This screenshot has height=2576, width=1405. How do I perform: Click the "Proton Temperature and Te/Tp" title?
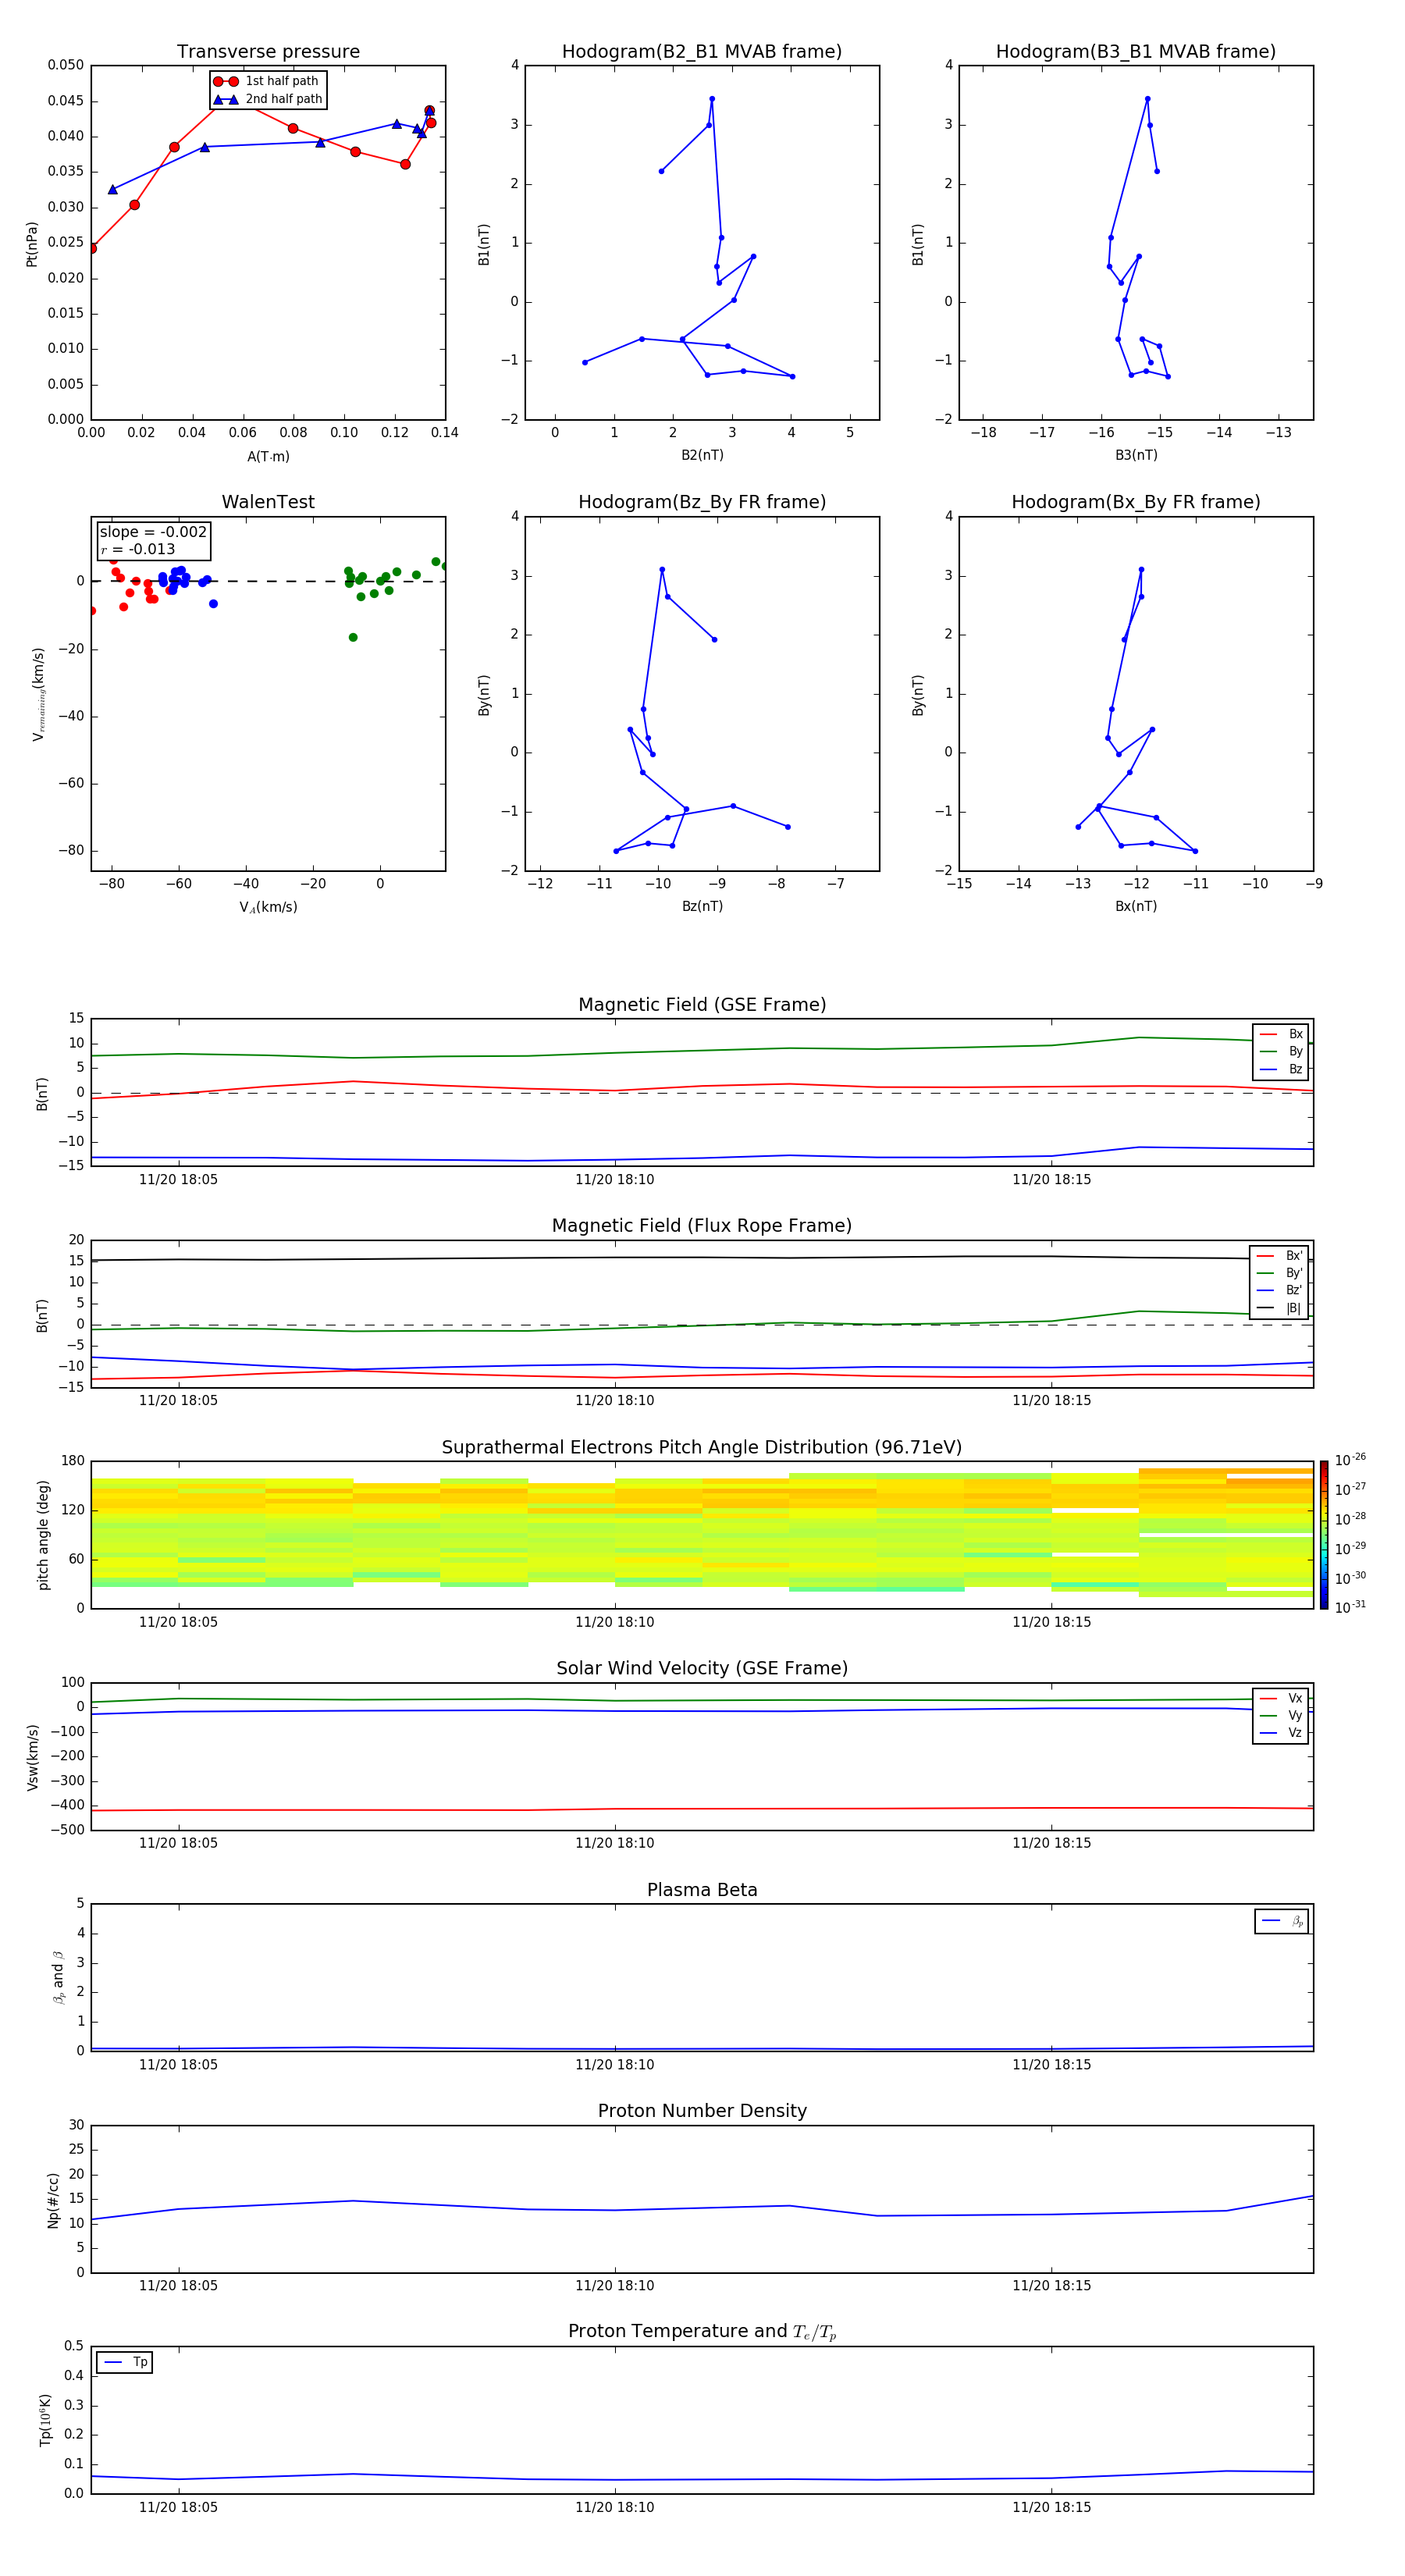coord(702,2332)
